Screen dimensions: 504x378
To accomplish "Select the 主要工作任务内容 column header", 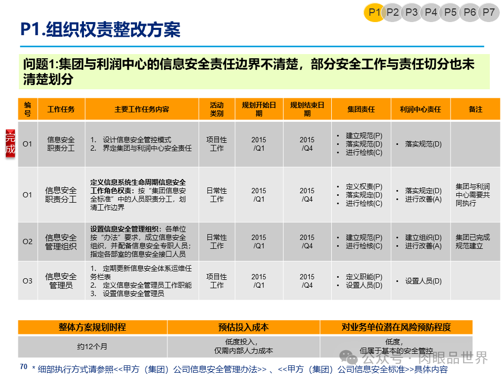I will click(x=142, y=109).
